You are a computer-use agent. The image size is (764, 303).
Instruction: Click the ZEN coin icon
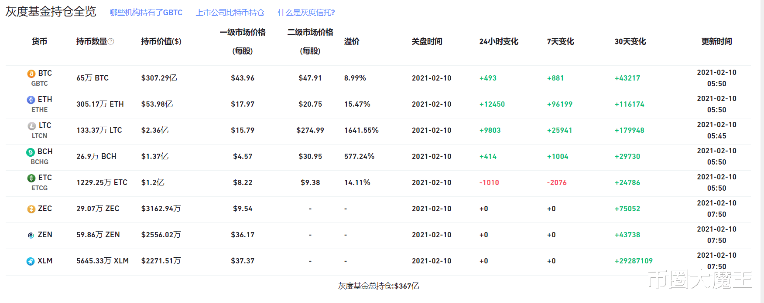pyautogui.click(x=31, y=235)
